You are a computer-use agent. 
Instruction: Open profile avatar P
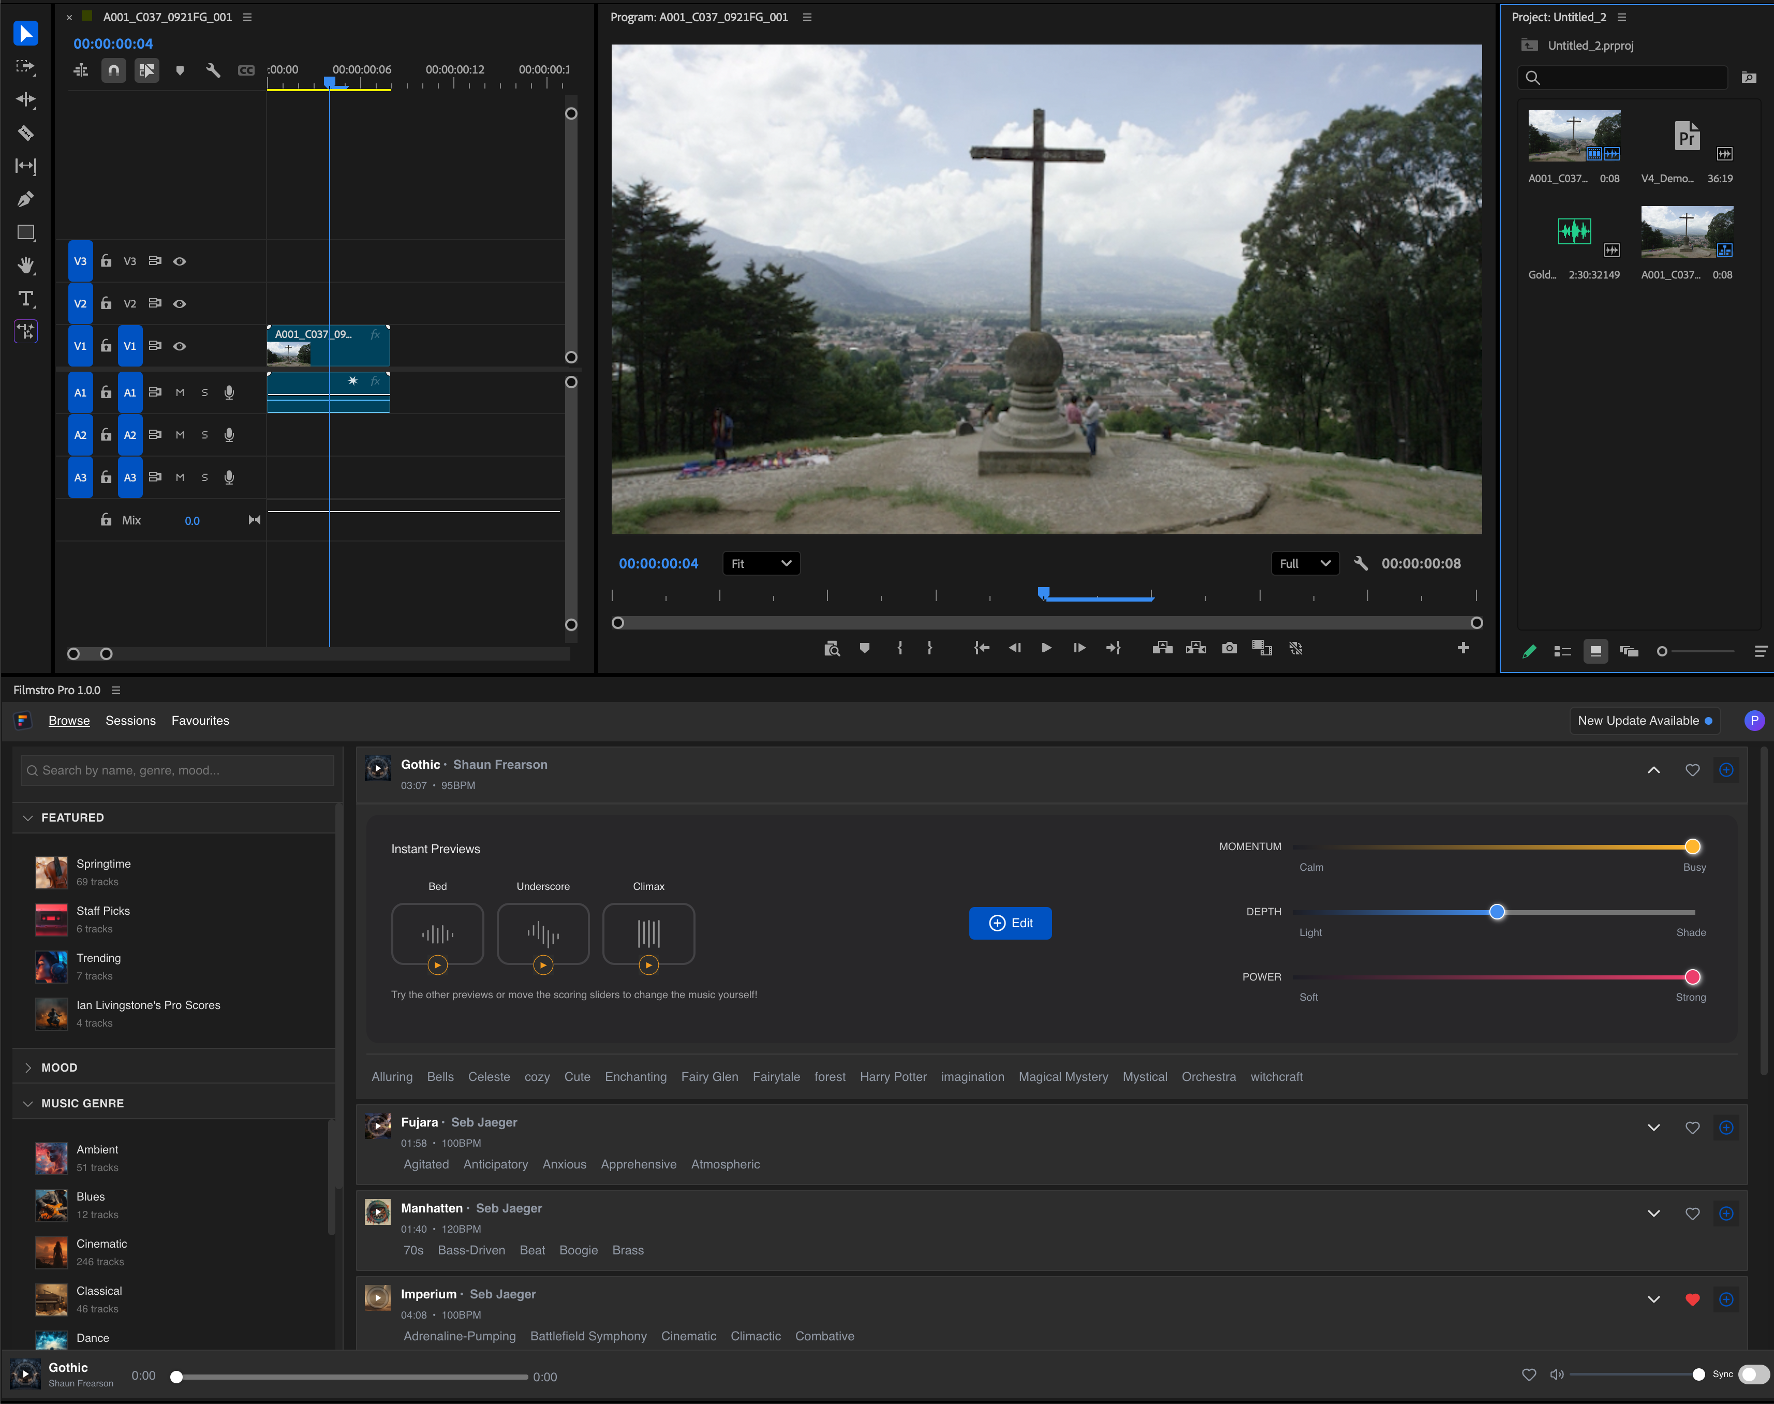(x=1753, y=720)
